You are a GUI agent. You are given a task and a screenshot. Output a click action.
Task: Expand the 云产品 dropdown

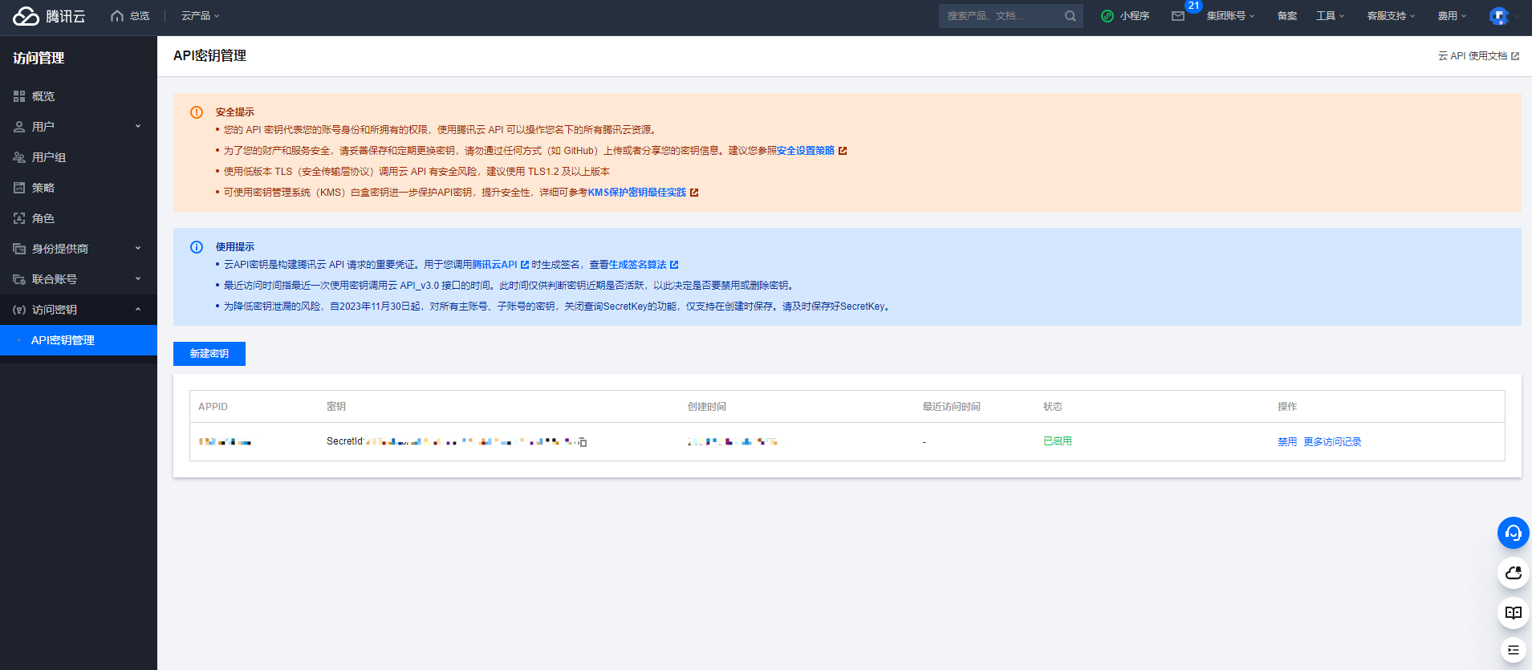click(200, 16)
